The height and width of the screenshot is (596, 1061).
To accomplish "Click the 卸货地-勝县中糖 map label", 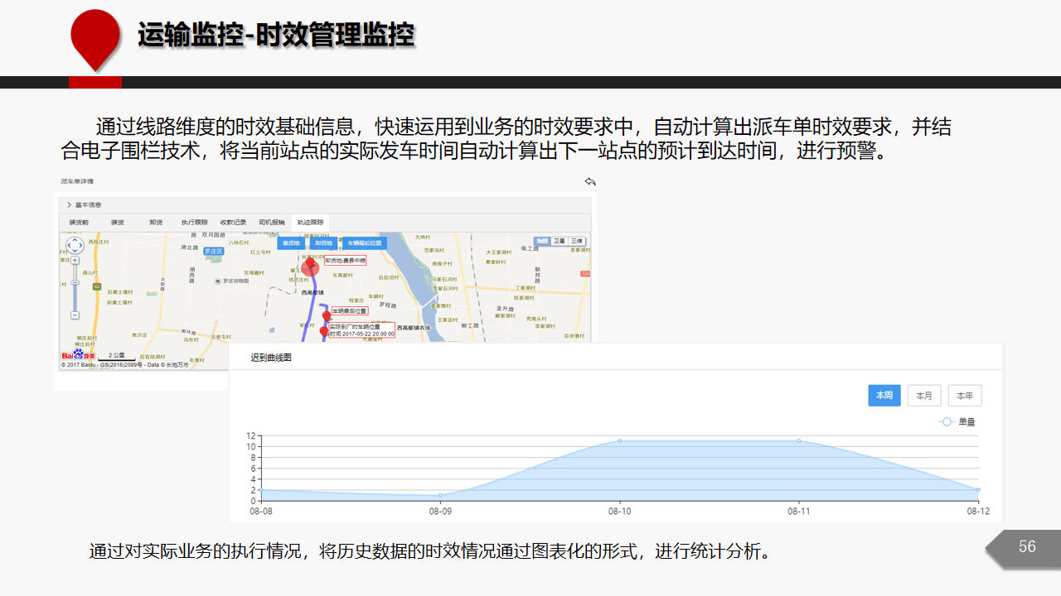I will click(345, 260).
